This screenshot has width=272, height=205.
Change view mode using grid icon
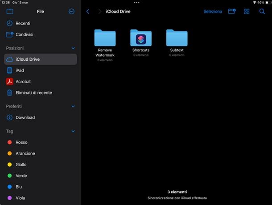click(x=247, y=12)
